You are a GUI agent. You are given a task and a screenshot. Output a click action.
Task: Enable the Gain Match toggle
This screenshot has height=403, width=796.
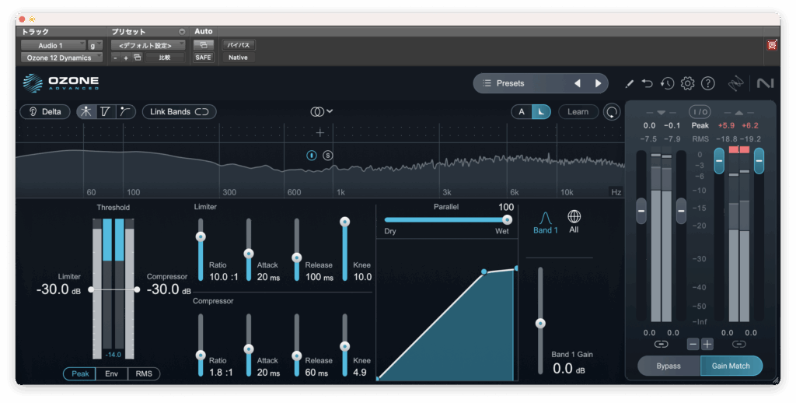[x=731, y=366]
